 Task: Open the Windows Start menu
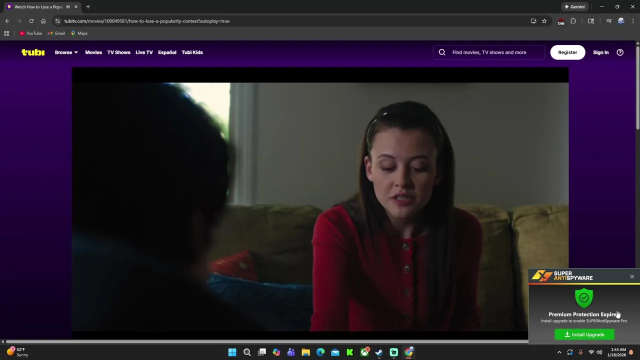pos(232,352)
